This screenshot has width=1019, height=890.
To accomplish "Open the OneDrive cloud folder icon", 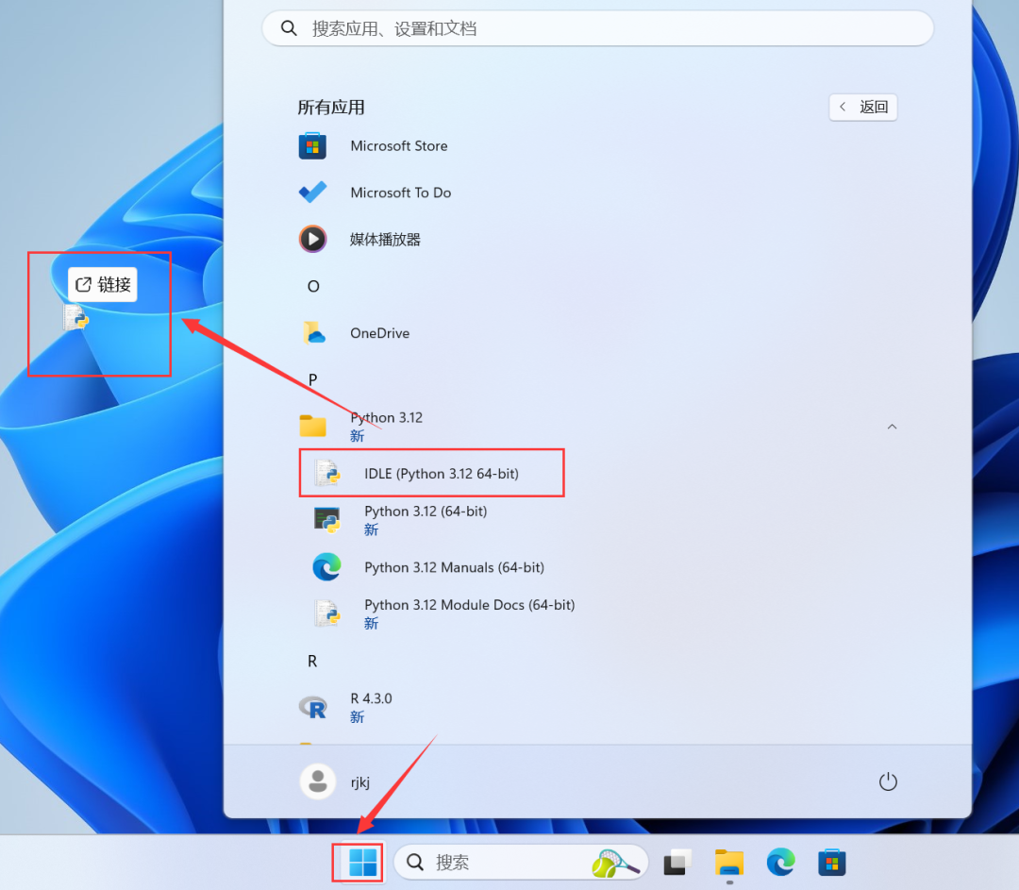I will pos(314,333).
